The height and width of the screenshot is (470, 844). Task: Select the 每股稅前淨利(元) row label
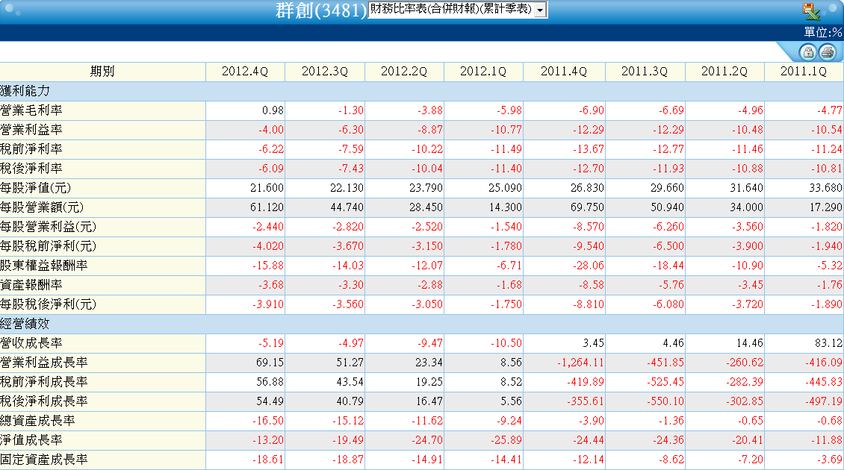coord(49,245)
